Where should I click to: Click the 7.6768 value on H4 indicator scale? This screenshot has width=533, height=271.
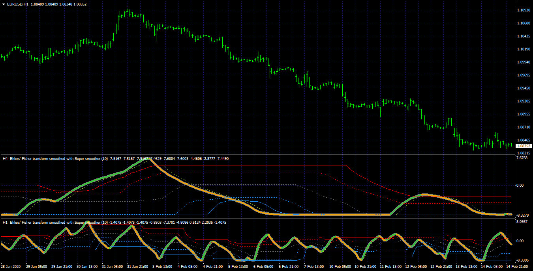tap(522, 158)
